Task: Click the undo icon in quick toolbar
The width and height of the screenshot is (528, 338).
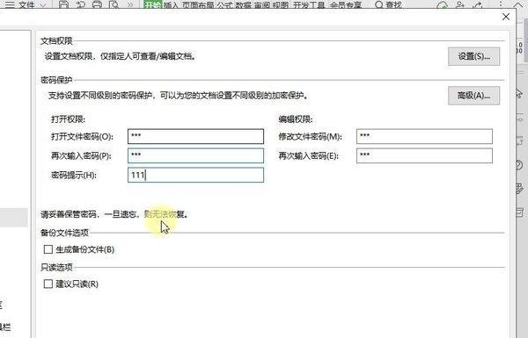Action: coord(80,4)
